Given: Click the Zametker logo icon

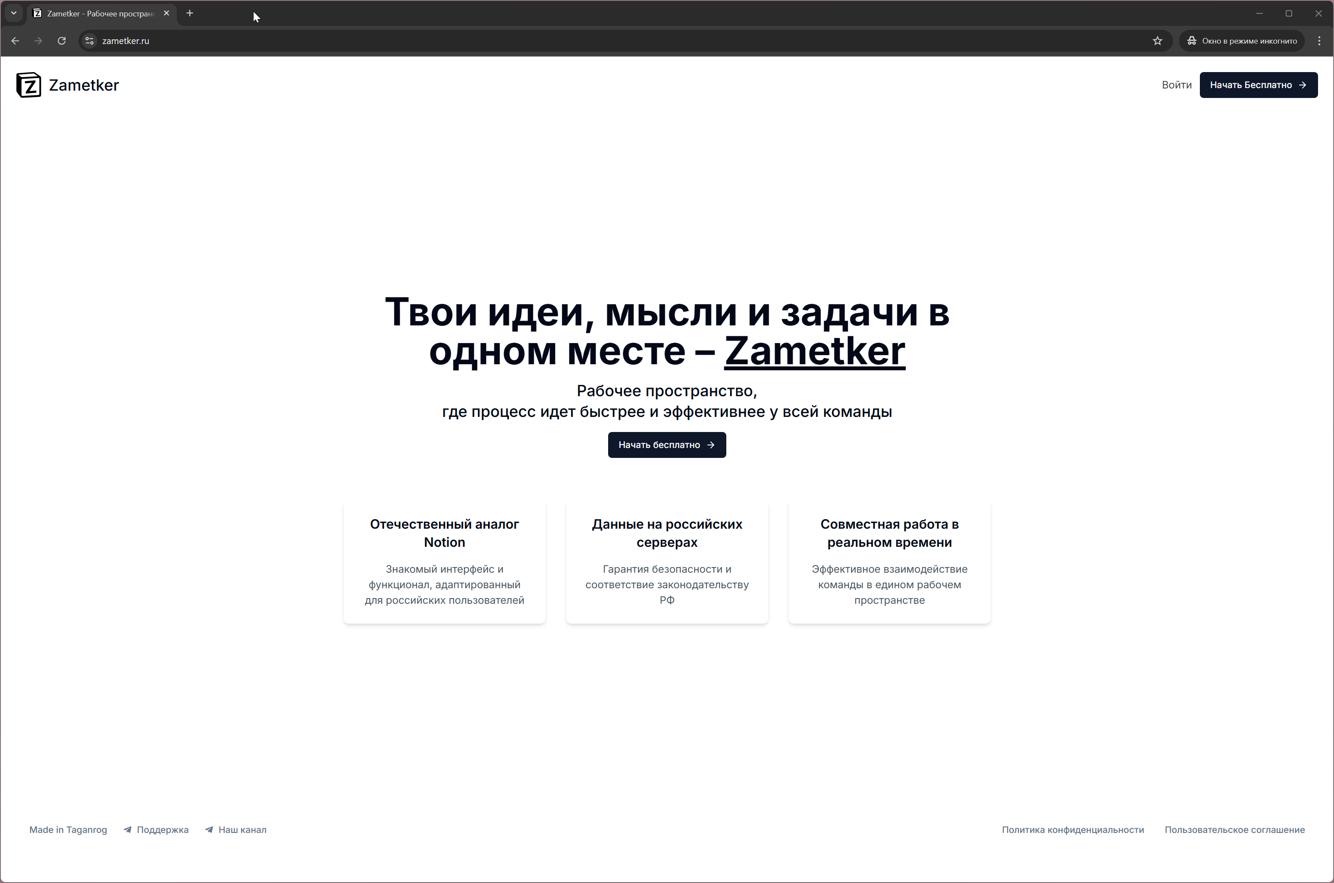Looking at the screenshot, I should 29,85.
